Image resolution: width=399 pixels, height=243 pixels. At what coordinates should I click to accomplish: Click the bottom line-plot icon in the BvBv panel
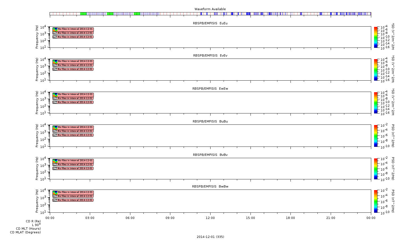click(55, 168)
